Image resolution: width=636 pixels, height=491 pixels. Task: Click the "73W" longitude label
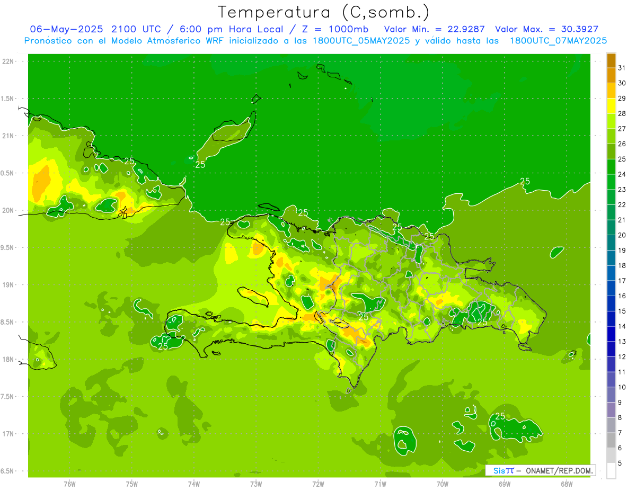tap(256, 484)
